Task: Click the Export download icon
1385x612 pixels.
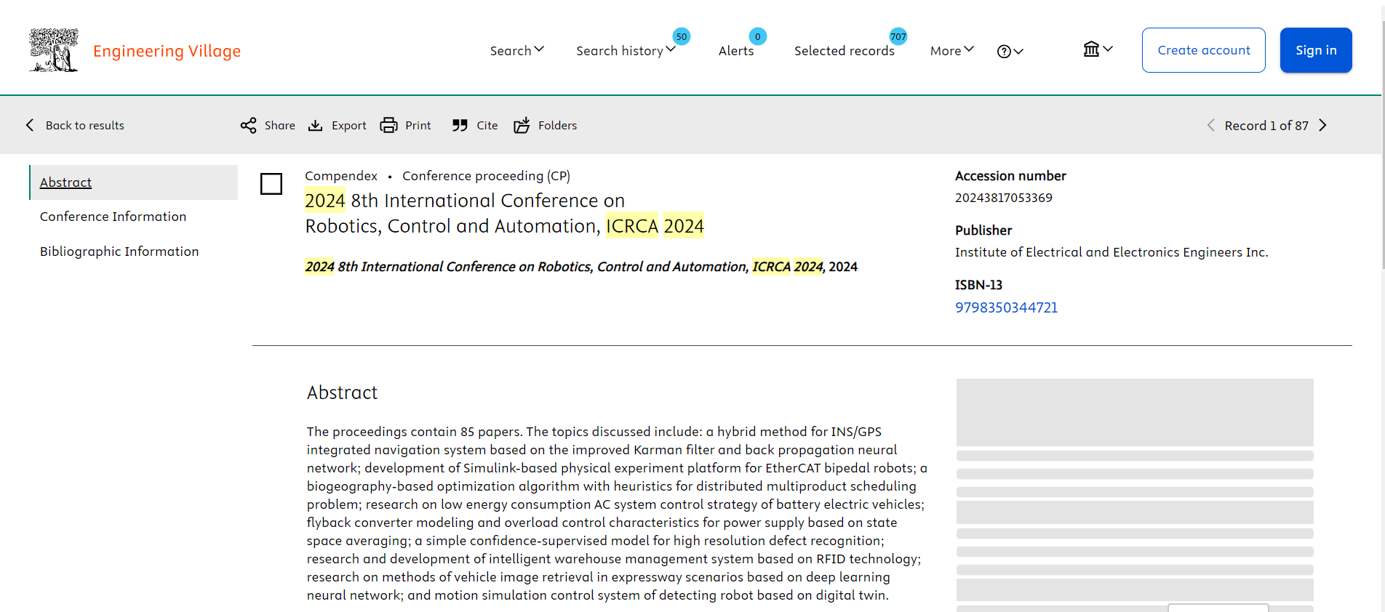Action: (315, 125)
